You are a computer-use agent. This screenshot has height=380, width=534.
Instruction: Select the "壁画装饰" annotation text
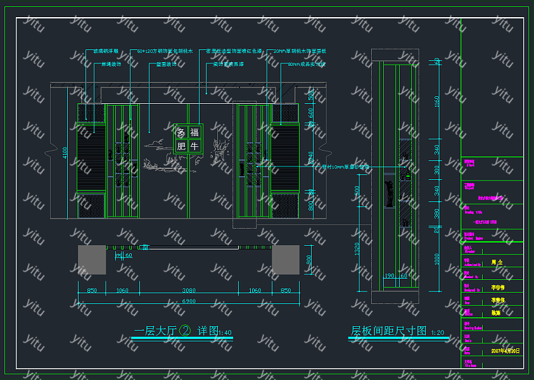[166, 65]
